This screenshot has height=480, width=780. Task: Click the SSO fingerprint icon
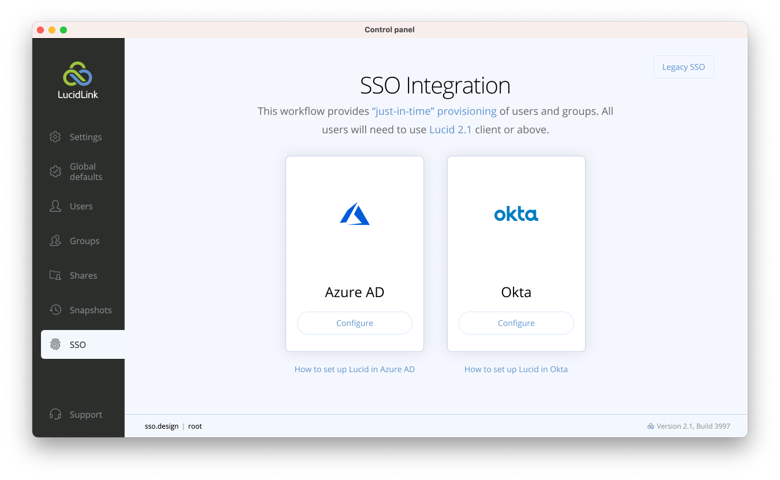click(55, 344)
